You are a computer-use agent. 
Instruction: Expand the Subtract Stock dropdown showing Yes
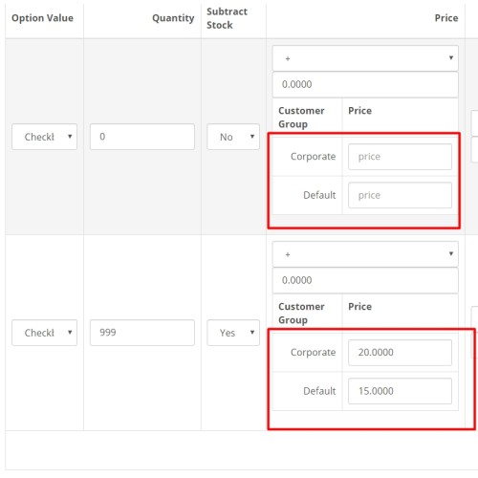pyautogui.click(x=233, y=333)
